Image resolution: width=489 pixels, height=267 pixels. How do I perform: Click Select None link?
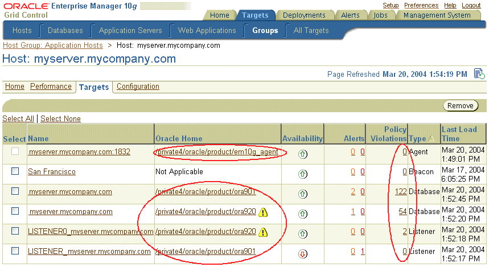click(x=60, y=119)
